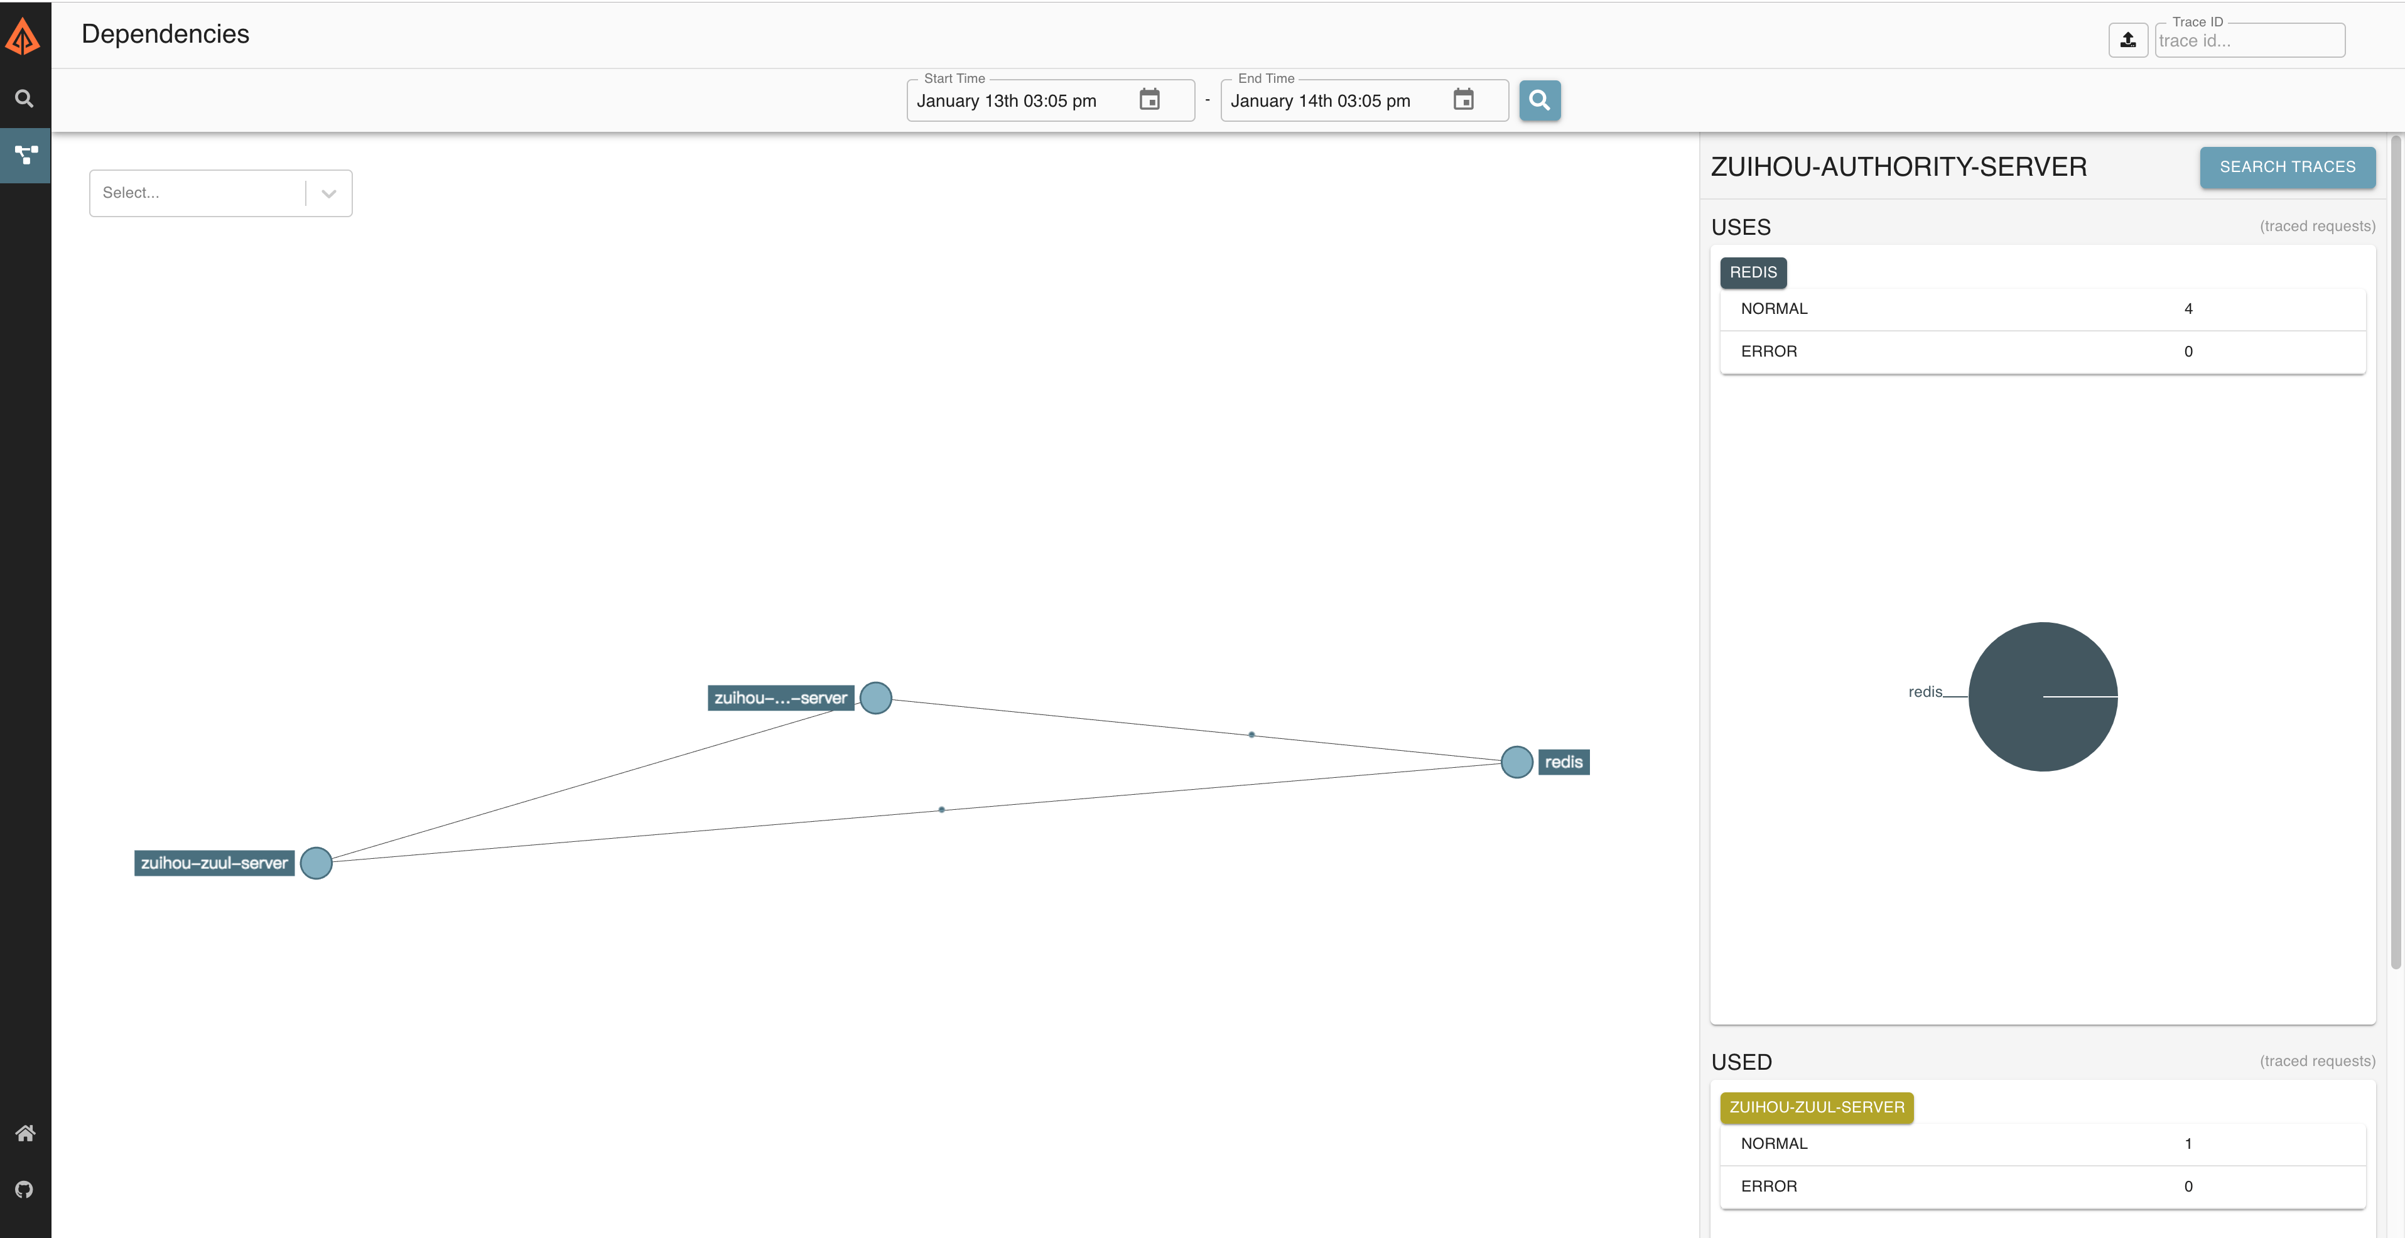Click the Grafana logo icon in sidebar
Image resolution: width=2405 pixels, height=1238 pixels.
(x=24, y=31)
